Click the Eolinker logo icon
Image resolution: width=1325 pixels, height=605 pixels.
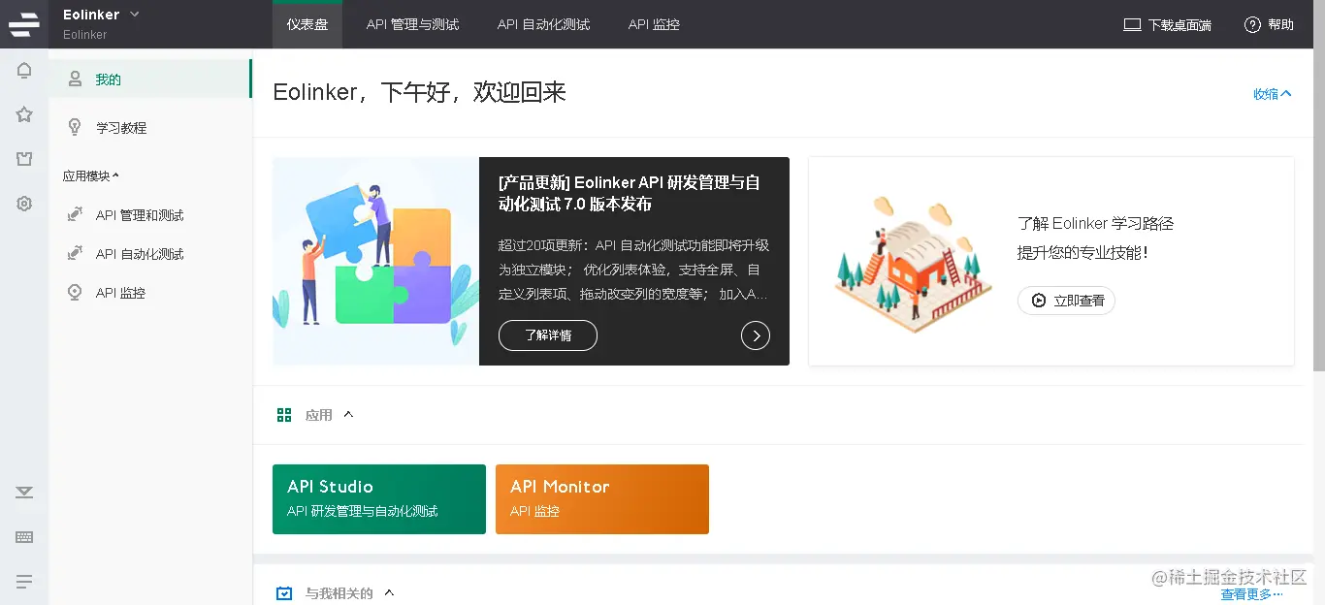pos(24,24)
